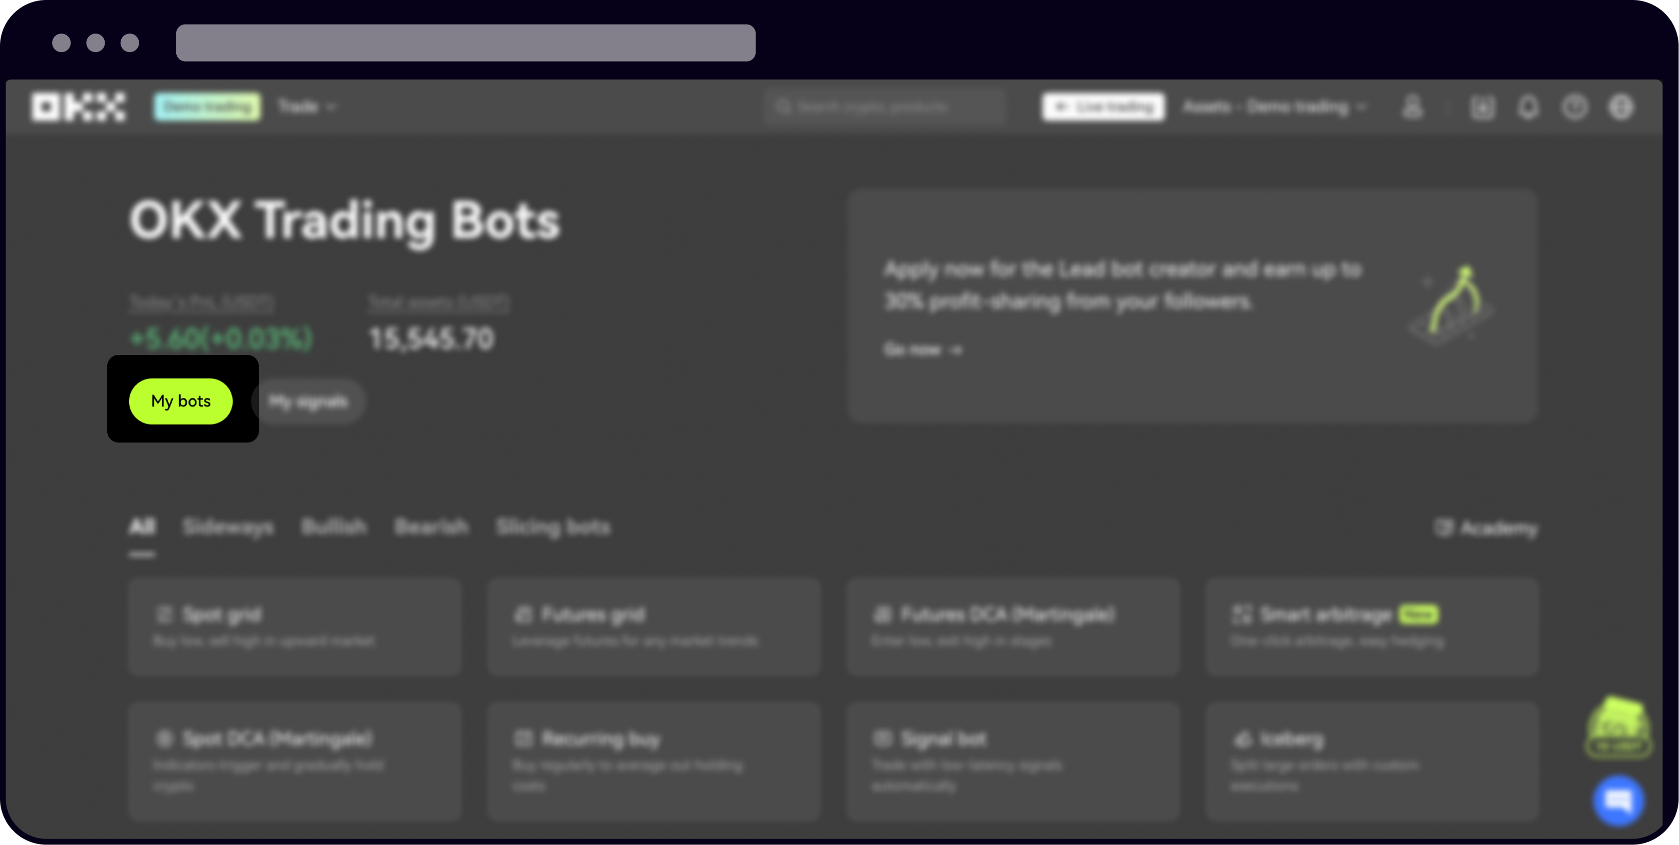This screenshot has width=1679, height=845.
Task: Switch to the Bullish tab
Action: click(x=333, y=528)
